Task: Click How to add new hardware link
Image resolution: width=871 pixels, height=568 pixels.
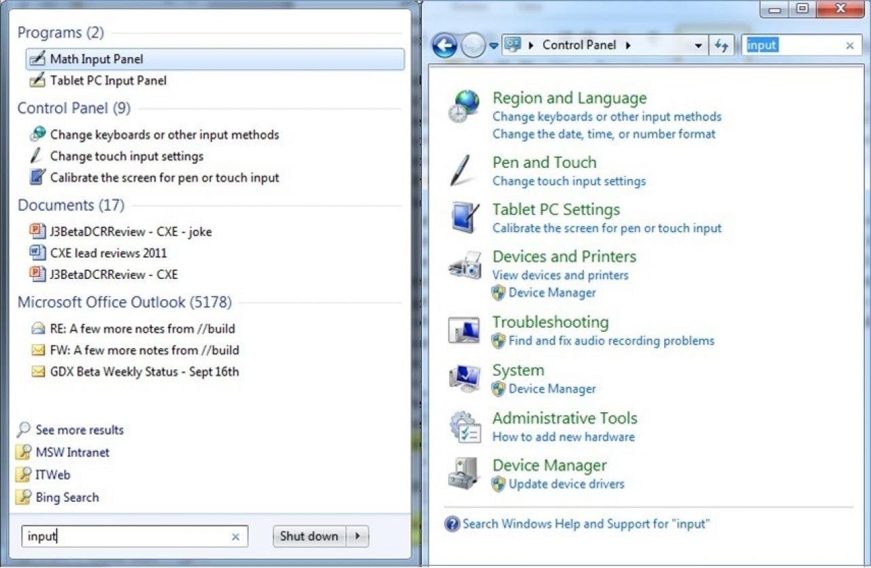Action: (563, 437)
